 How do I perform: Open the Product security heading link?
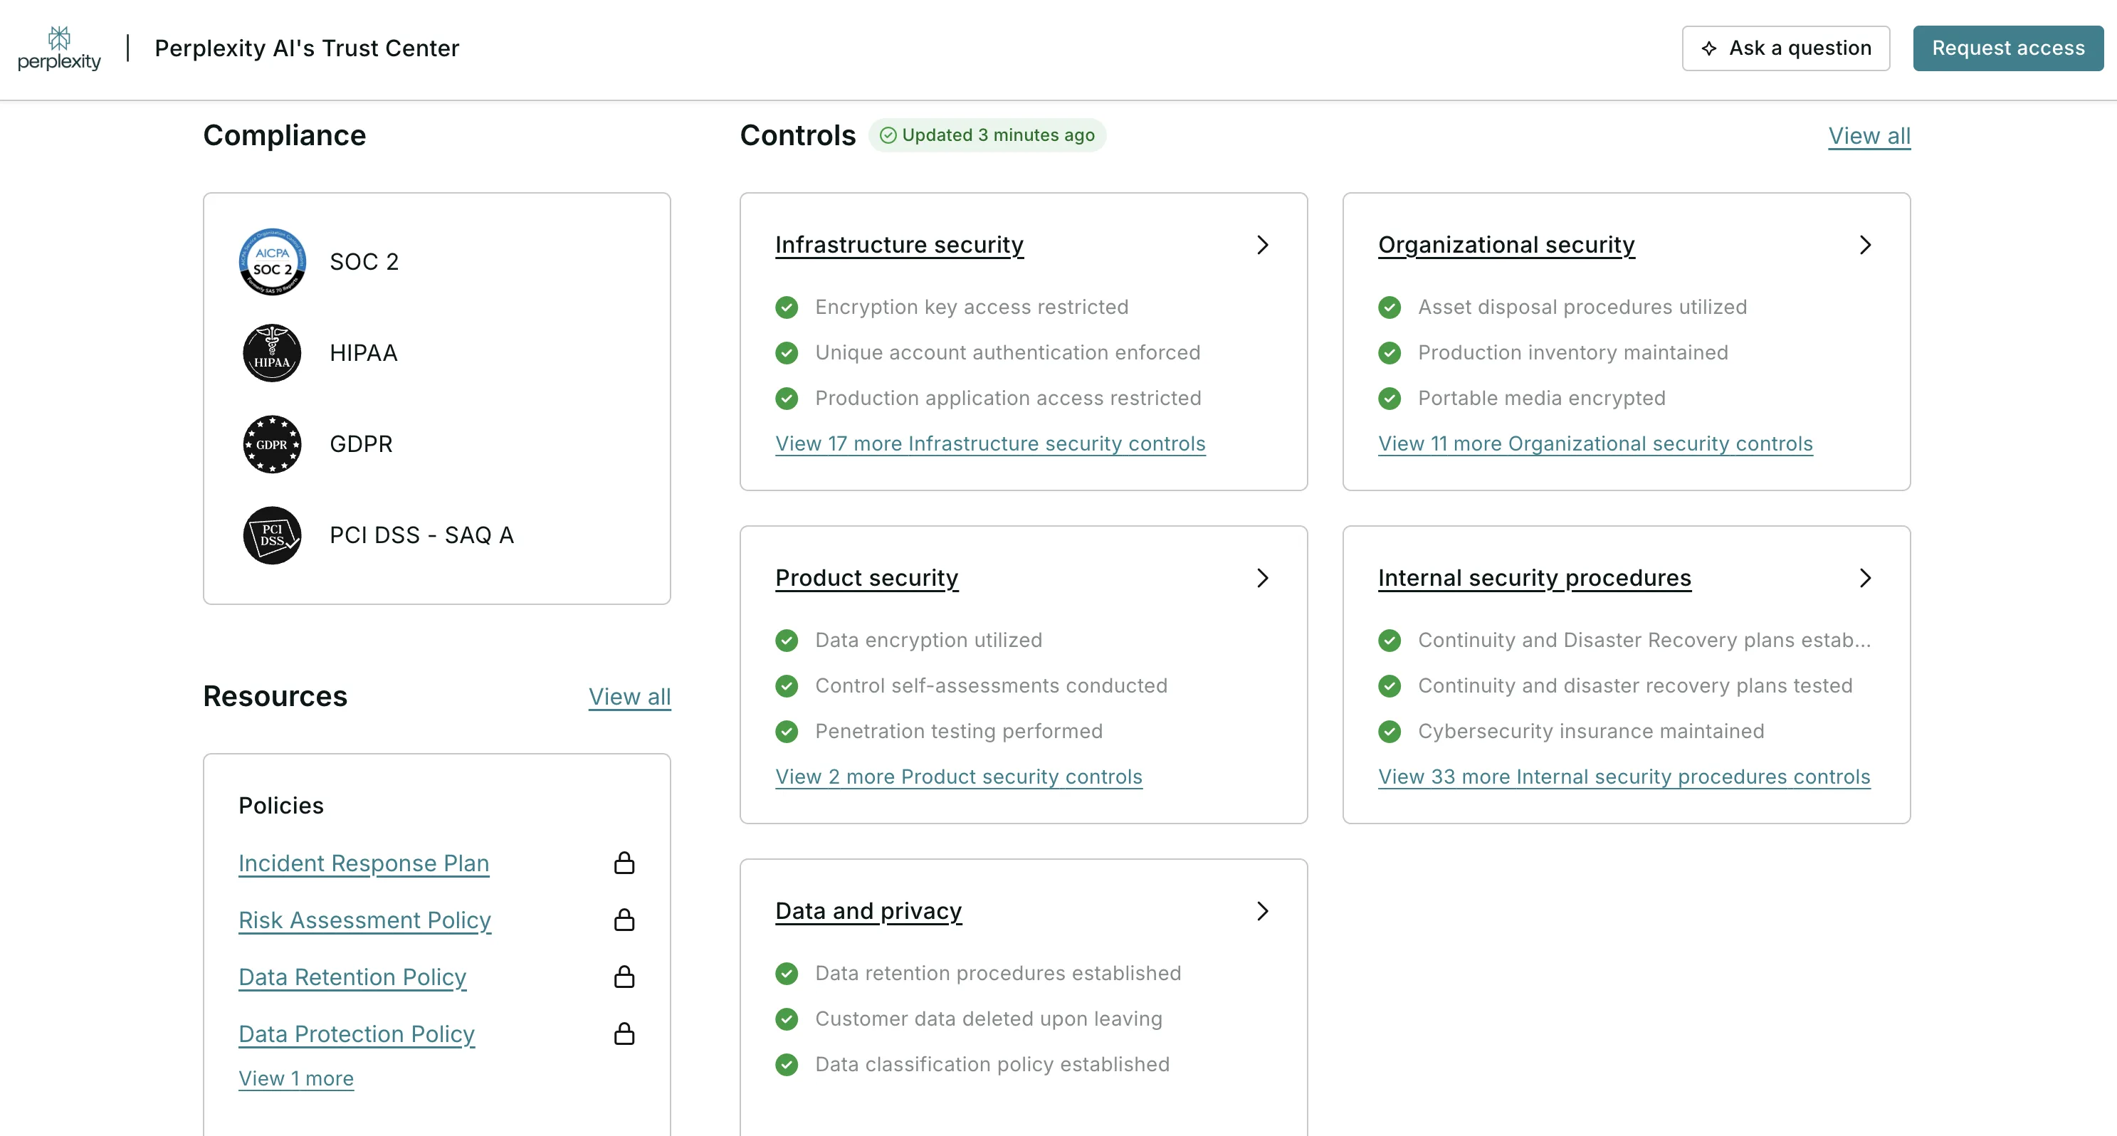point(866,578)
